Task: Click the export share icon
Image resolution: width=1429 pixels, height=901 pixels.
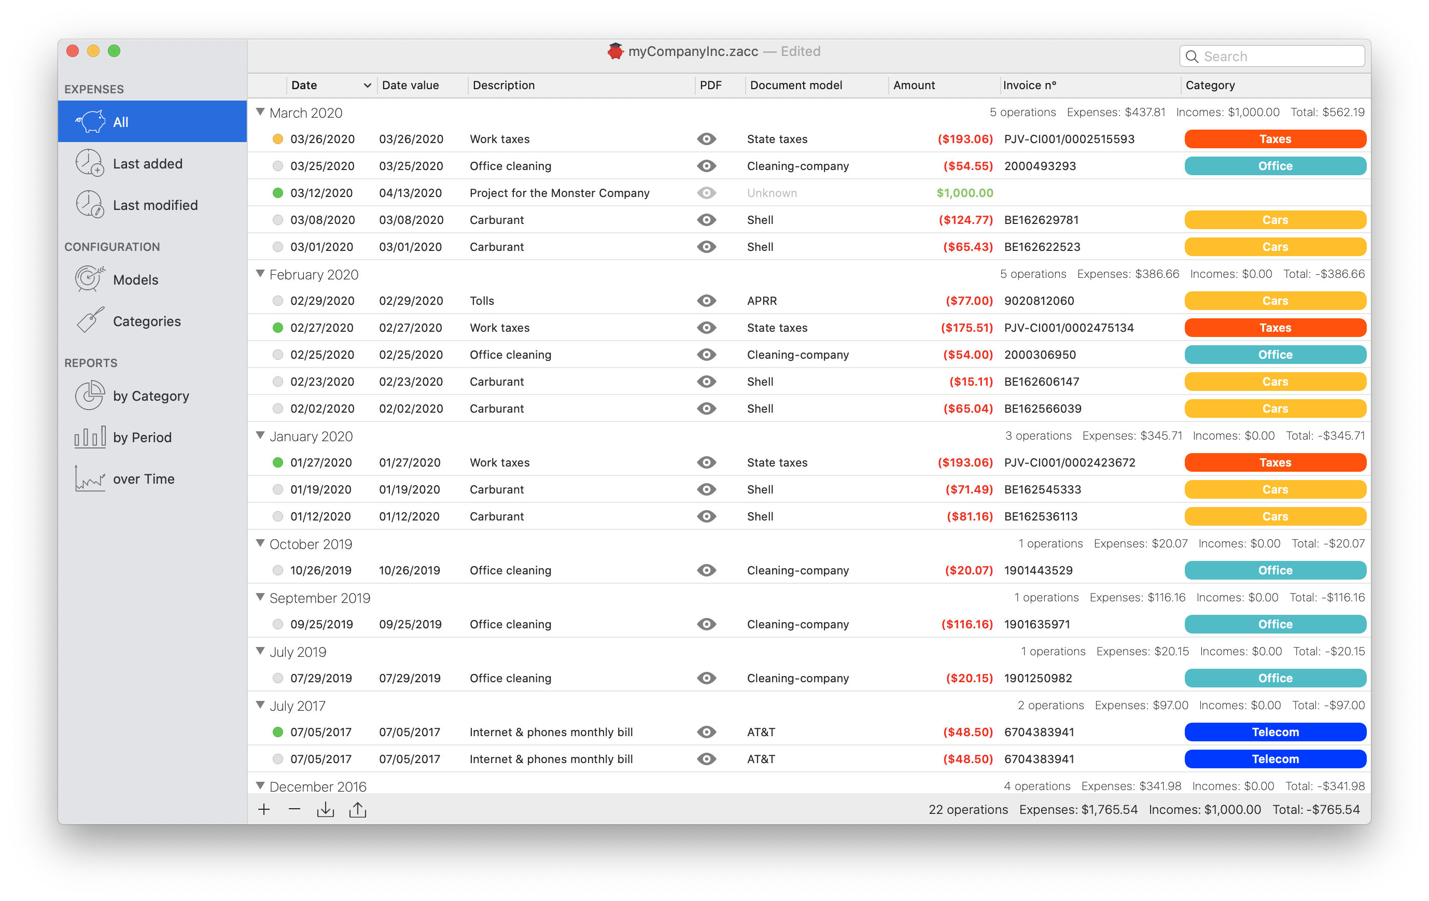Action: pos(357,810)
